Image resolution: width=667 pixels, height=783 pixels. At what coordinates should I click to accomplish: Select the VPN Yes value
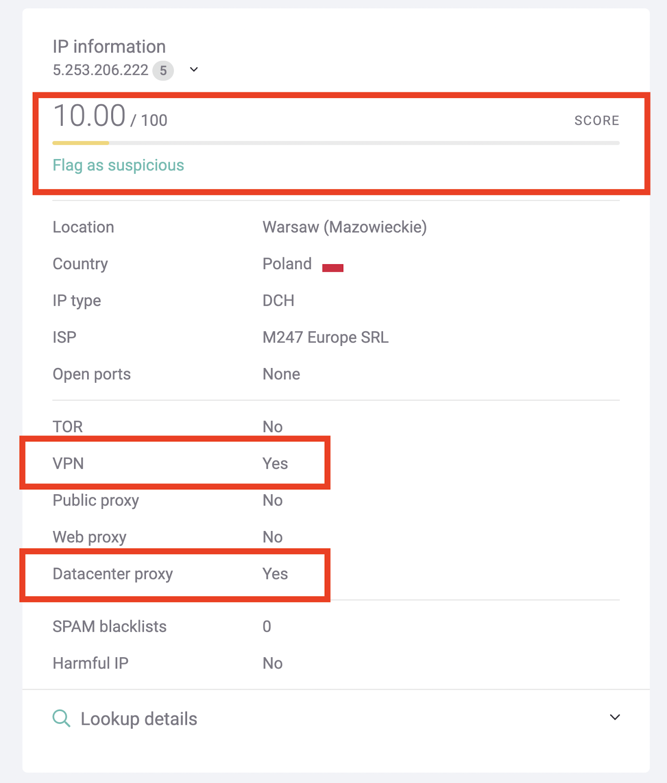click(274, 463)
